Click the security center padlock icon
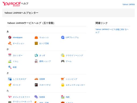137x103 pixels. pos(63,85)
